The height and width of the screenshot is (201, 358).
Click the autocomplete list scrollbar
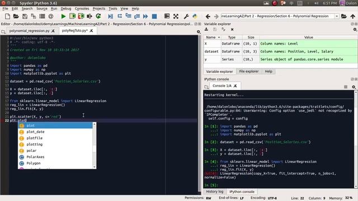point(95,145)
